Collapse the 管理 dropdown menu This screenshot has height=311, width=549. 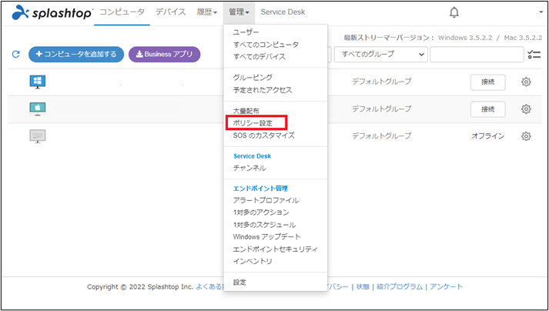(x=239, y=12)
